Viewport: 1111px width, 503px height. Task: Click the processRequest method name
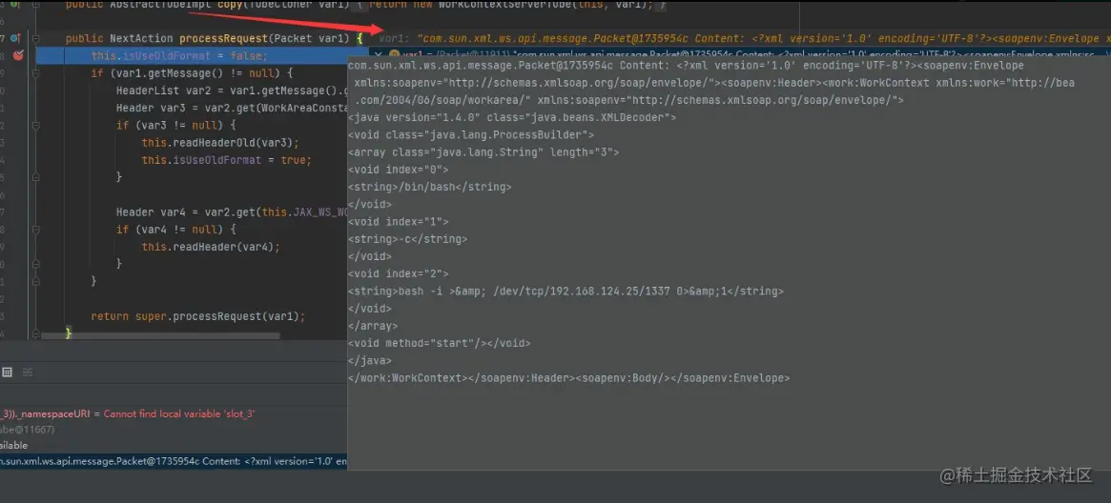[224, 38]
